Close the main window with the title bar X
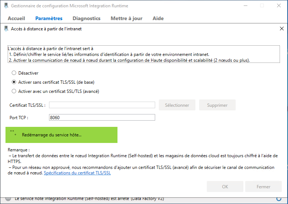The height and width of the screenshot is (204, 288). coord(278,6)
